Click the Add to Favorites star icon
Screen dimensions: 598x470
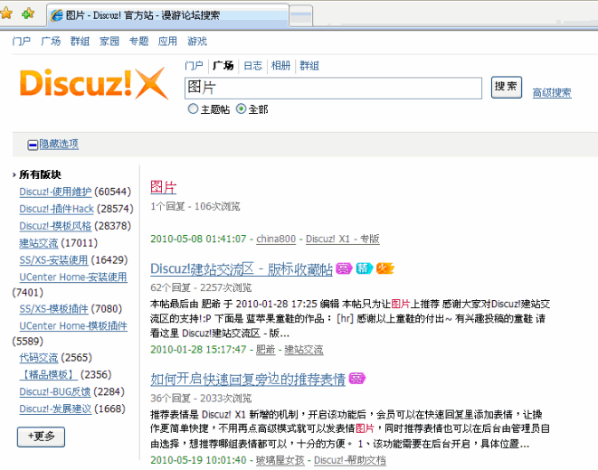28,14
